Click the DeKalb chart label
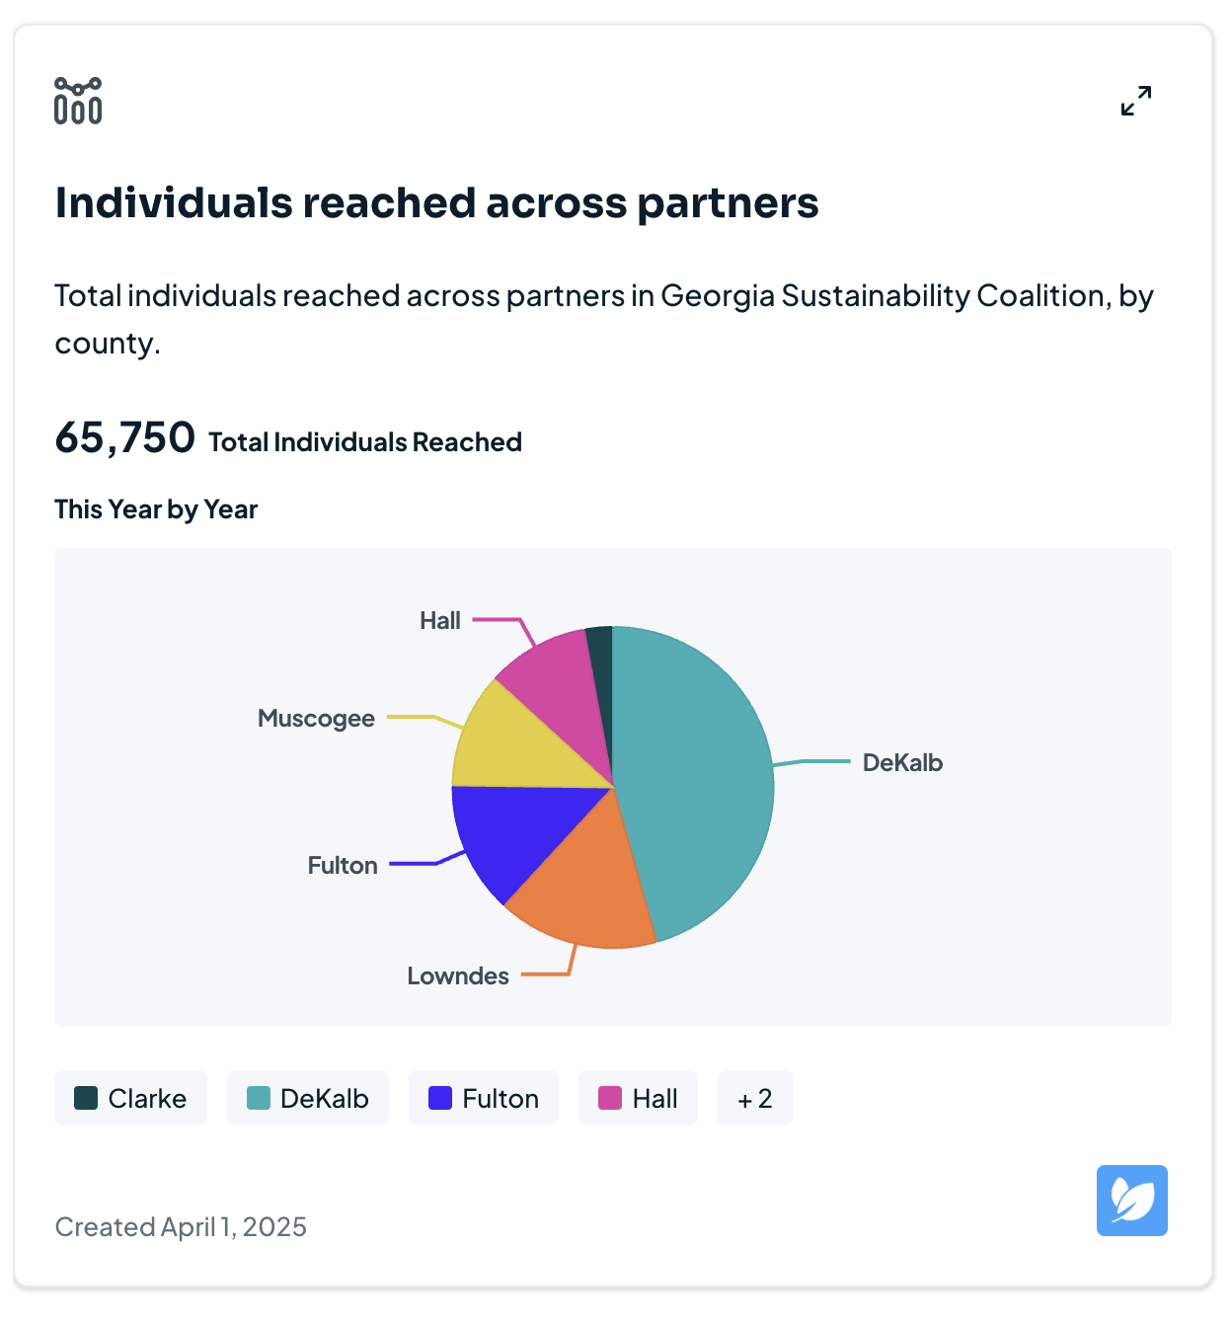The image size is (1232, 1323). 902,762
